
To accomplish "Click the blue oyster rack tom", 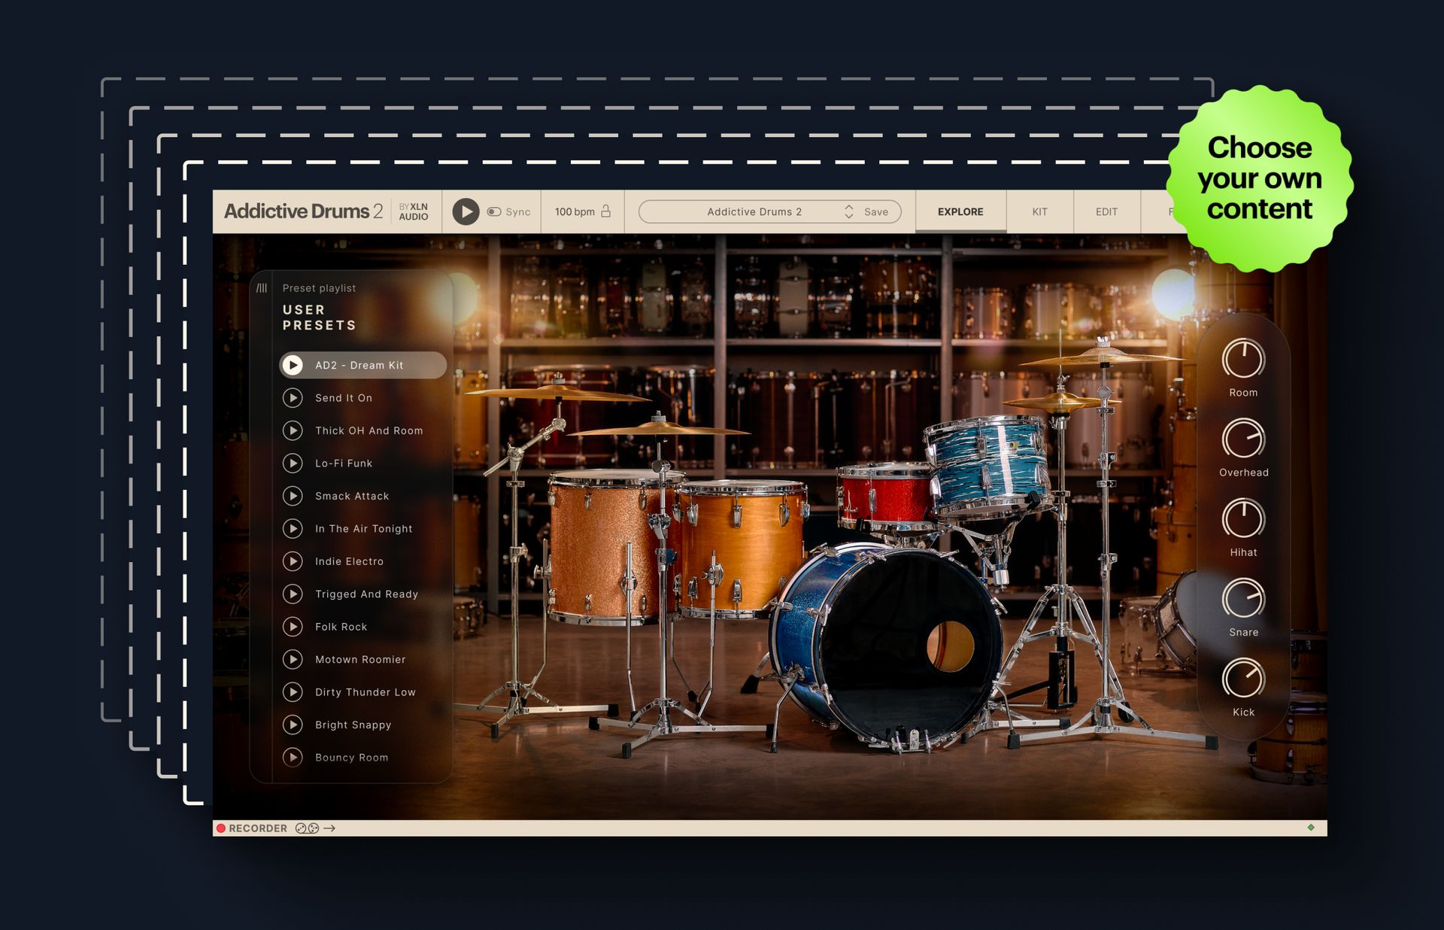I will (987, 466).
